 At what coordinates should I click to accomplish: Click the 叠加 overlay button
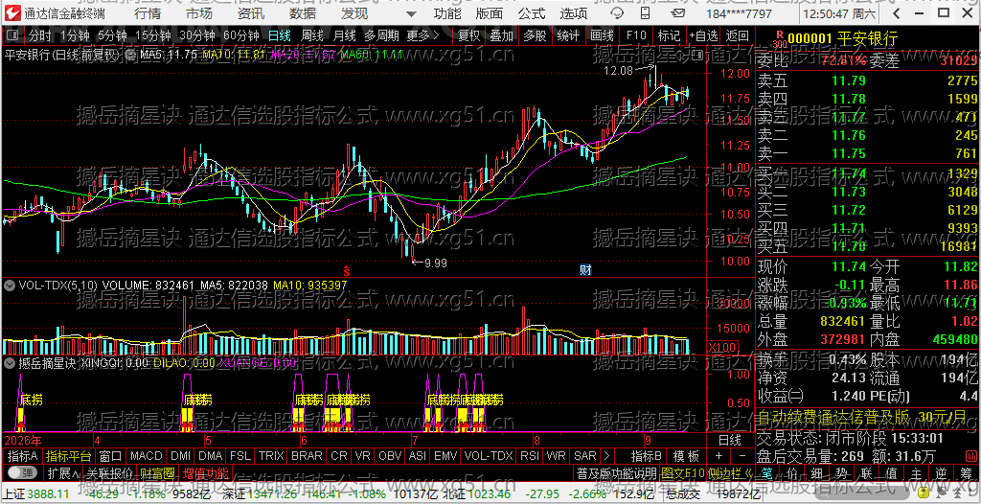click(502, 35)
